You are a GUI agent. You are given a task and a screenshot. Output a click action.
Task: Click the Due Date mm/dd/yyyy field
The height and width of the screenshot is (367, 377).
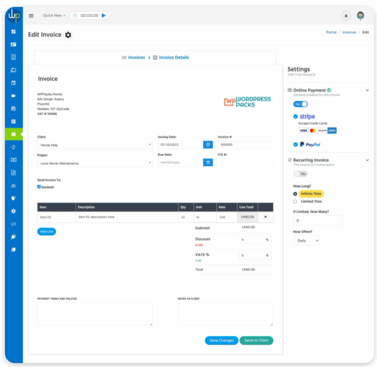[x=180, y=163]
